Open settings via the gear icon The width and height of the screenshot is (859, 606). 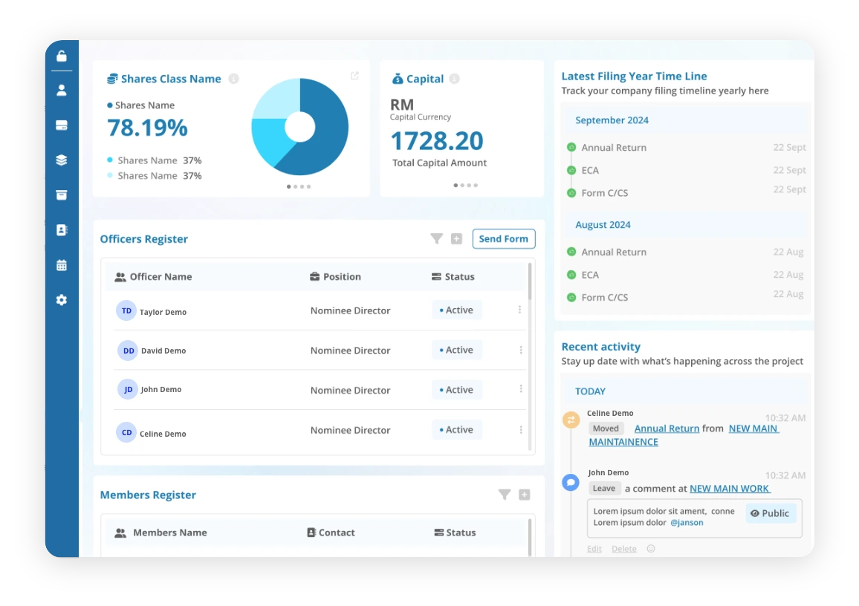(62, 299)
